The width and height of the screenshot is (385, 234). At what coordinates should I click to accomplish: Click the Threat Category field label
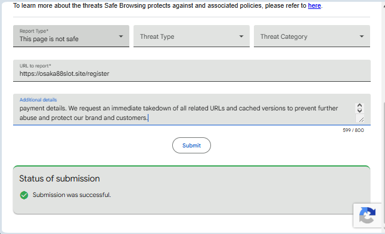click(x=284, y=36)
